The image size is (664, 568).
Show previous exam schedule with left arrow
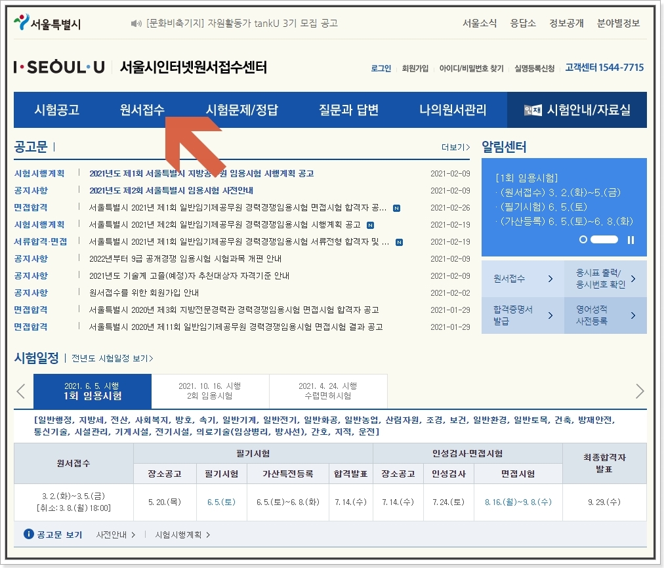pyautogui.click(x=21, y=391)
